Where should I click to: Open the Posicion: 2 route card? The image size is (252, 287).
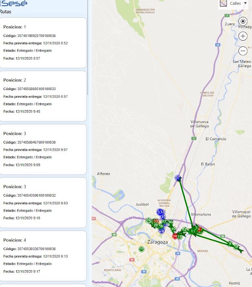(x=43, y=96)
